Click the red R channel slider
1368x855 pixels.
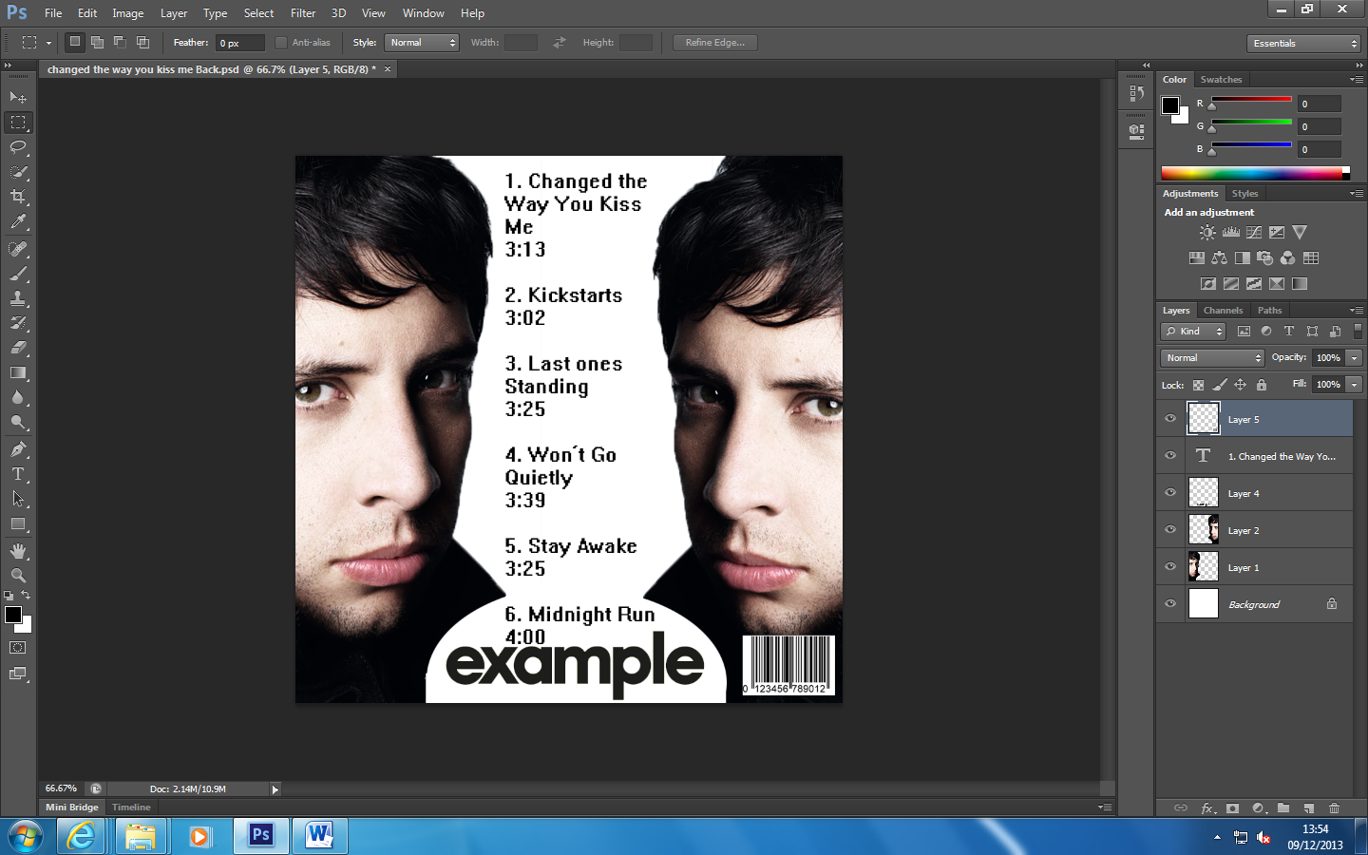(1251, 101)
